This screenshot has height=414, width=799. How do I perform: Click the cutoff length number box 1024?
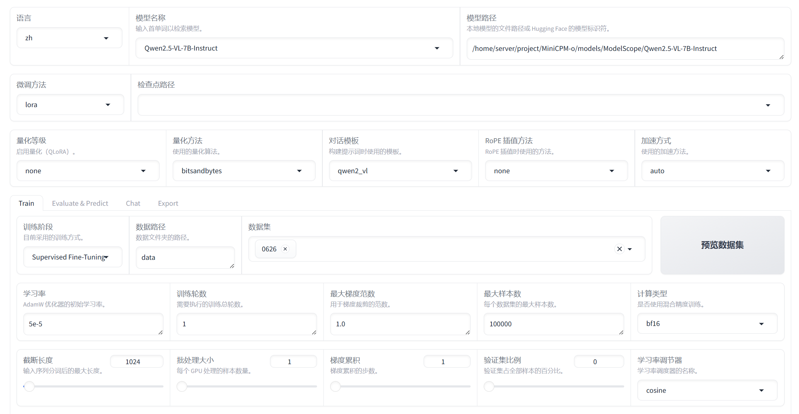137,362
